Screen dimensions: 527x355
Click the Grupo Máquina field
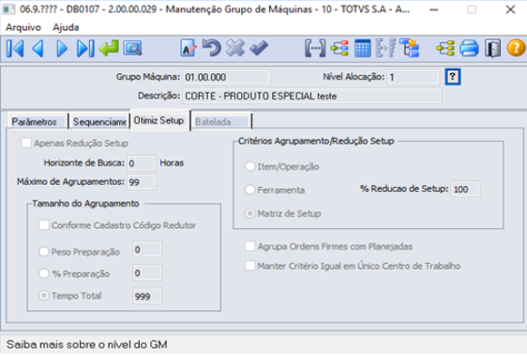(x=226, y=77)
